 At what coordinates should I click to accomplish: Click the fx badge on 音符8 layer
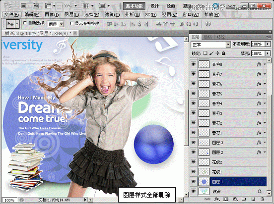pyautogui.click(x=259, y=64)
